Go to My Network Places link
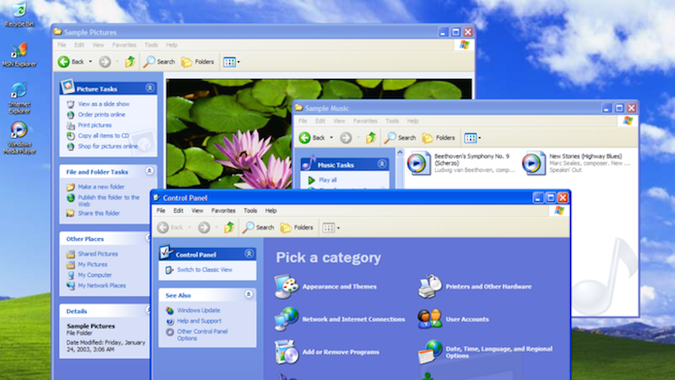Viewport: 675px width, 380px height. pos(102,286)
